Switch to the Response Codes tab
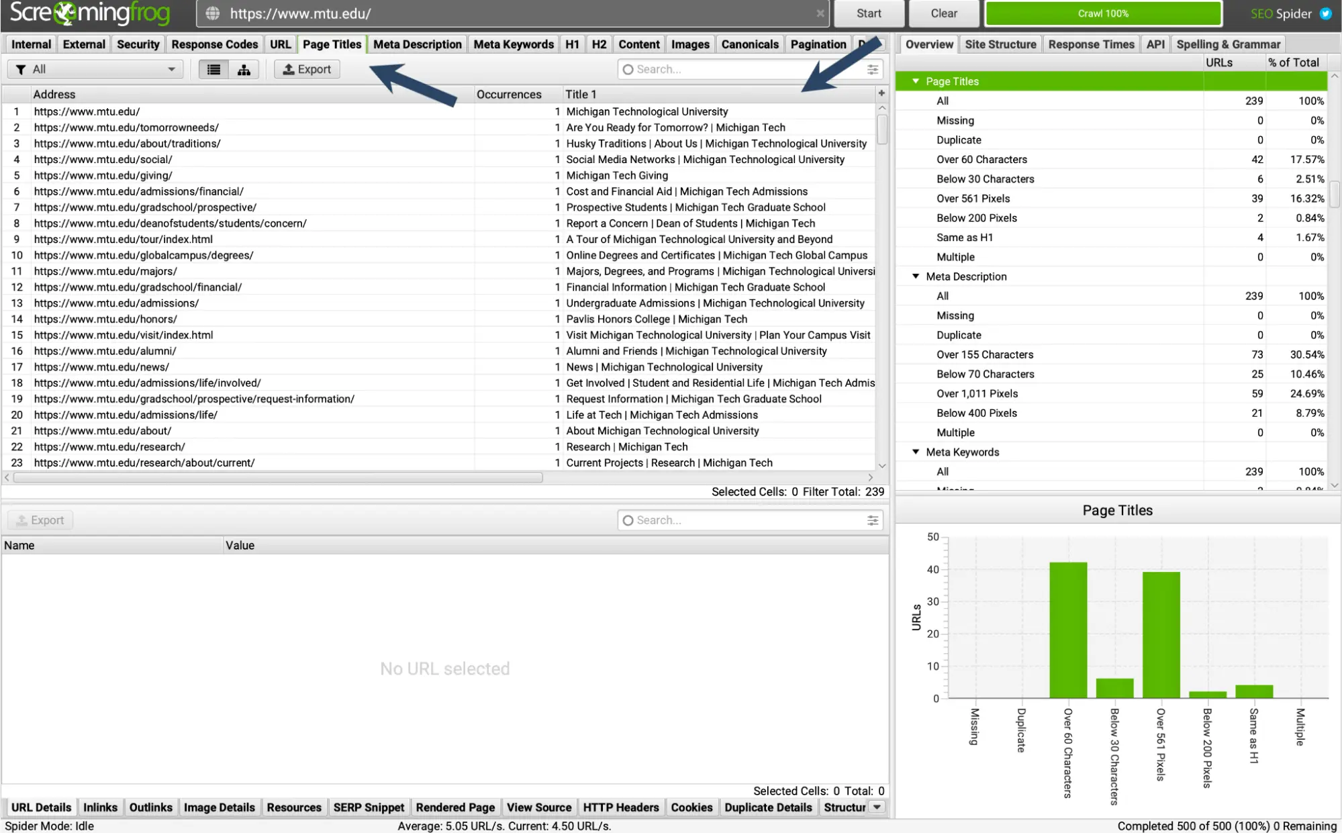The image size is (1342, 833). (214, 44)
